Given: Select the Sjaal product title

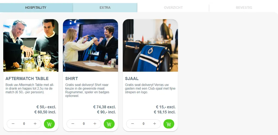Looking at the screenshot, I should (x=132, y=79).
